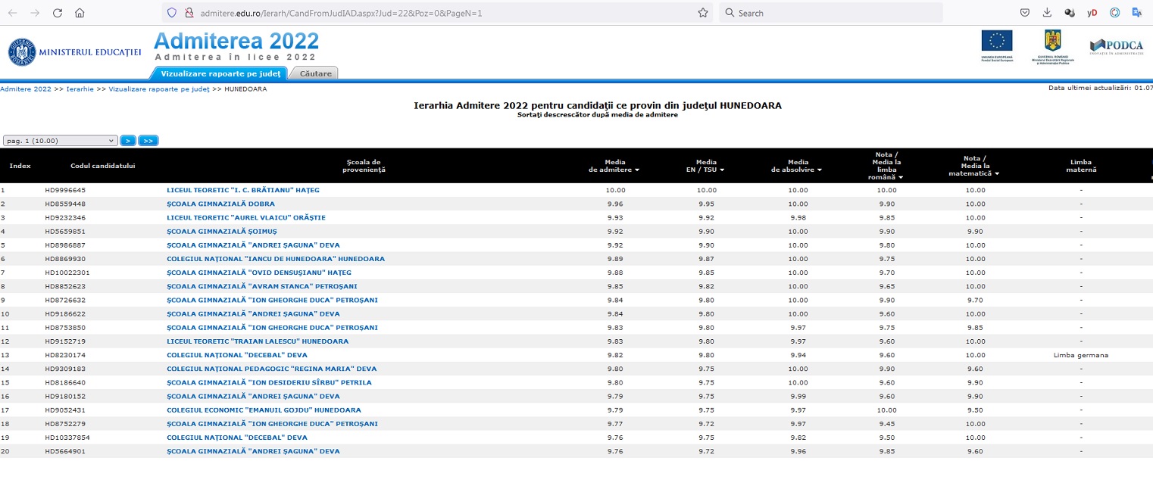Go to browser home page icon
Screen dimensions: 1153x486
tap(80, 13)
